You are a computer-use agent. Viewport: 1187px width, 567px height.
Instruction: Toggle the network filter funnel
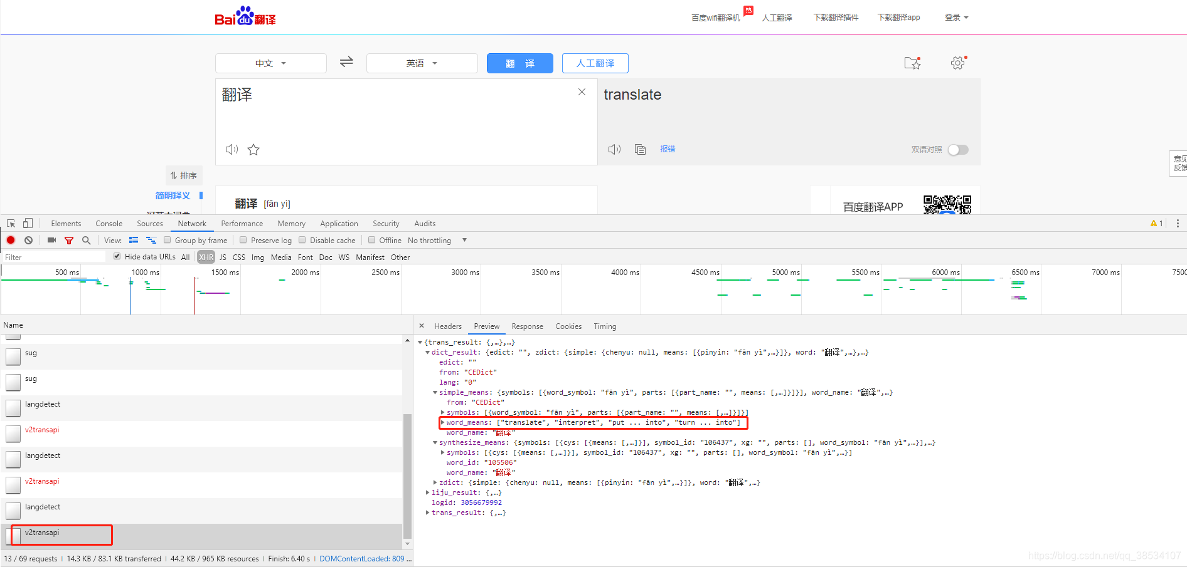click(x=69, y=240)
